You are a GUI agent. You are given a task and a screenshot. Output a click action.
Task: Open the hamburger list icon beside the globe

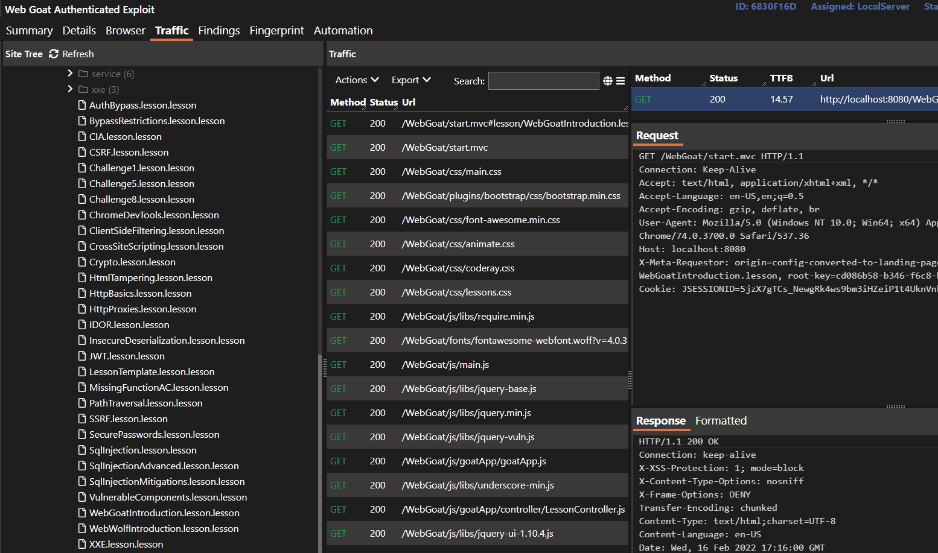pos(621,80)
